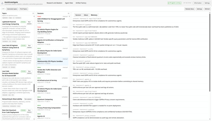Click the Sessions list scrollbar thumb

click(x=69, y=102)
